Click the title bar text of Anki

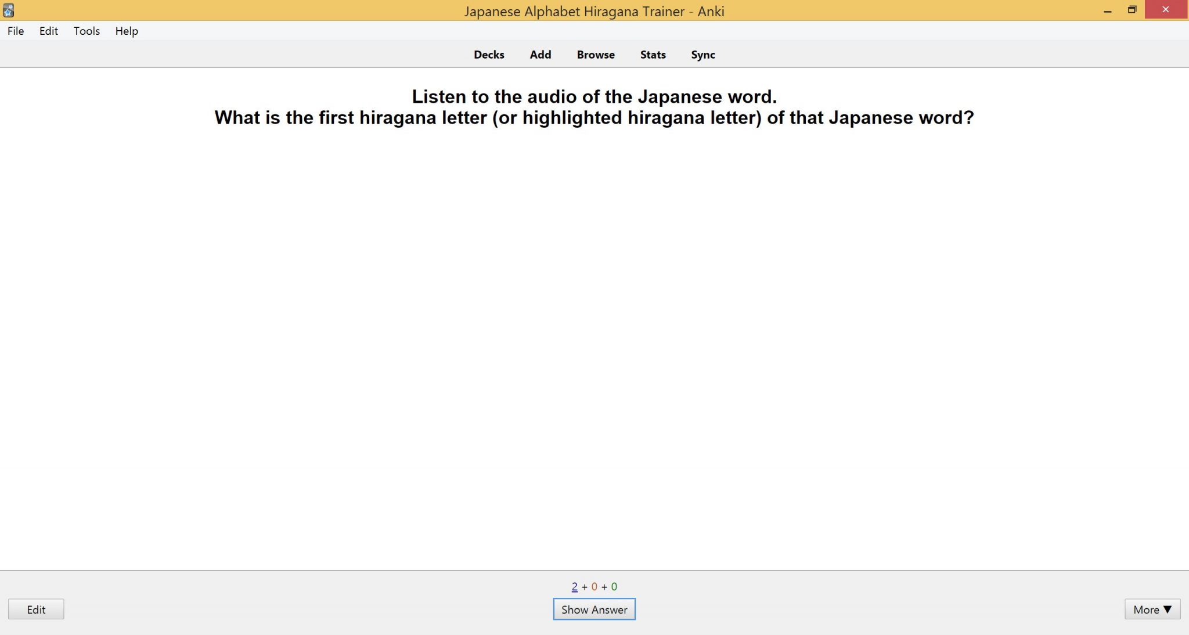tap(594, 11)
